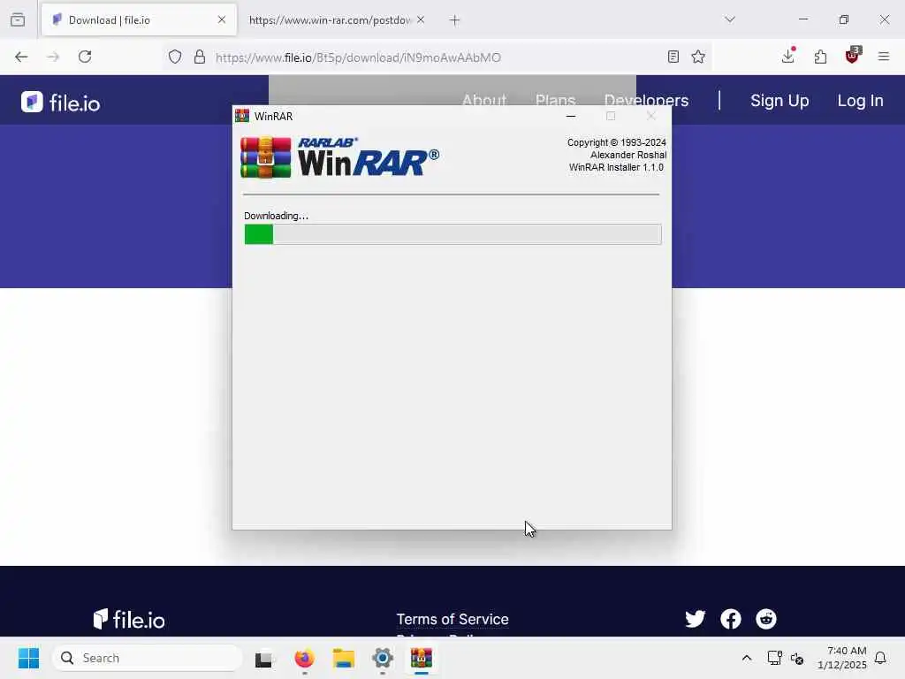Click the file.io URL address bar
This screenshot has width=905, height=679.
pos(438,57)
